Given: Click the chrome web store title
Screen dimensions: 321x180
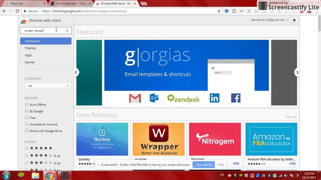Looking at the screenshot, I should coord(44,20).
